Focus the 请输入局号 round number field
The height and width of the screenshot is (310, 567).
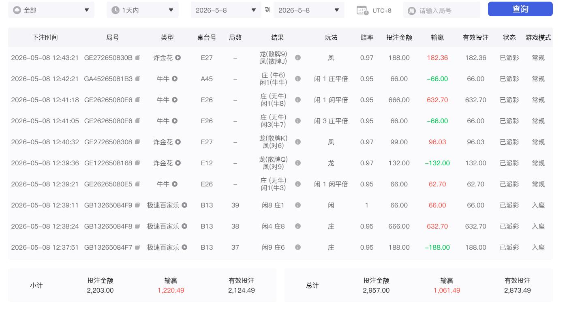click(x=442, y=11)
